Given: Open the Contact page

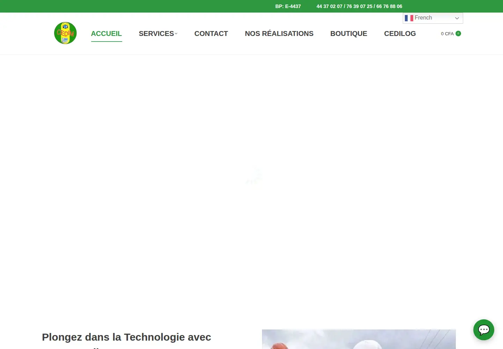Looking at the screenshot, I should [211, 34].
